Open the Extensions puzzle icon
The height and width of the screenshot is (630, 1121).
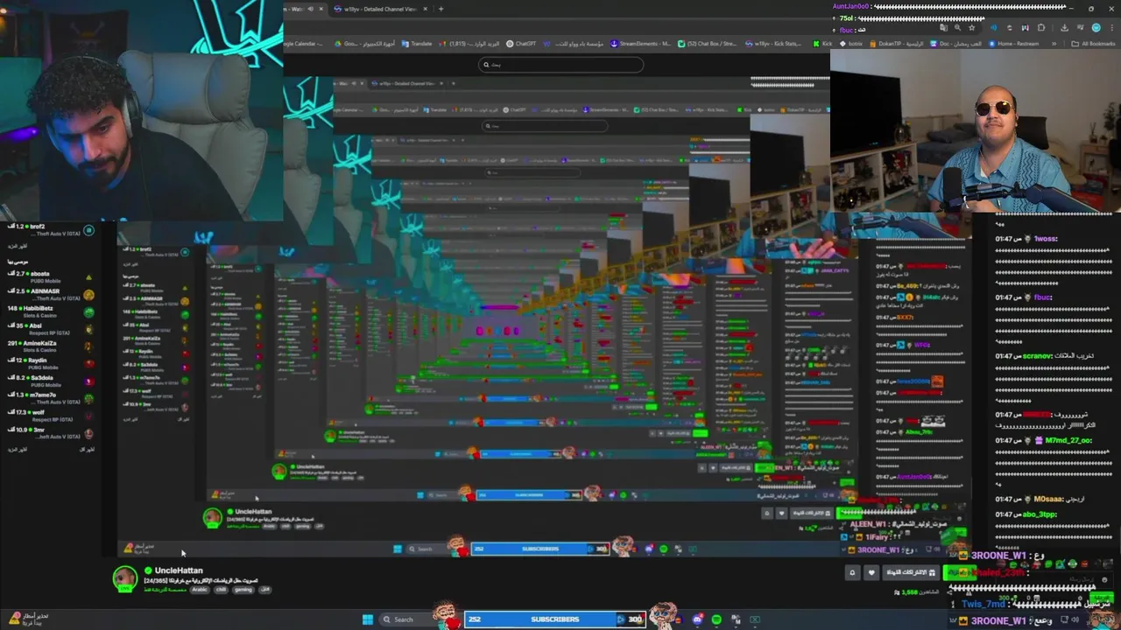[x=1041, y=28]
